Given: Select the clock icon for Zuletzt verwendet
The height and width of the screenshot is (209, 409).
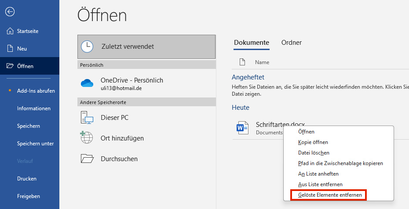Looking at the screenshot, I should coord(87,47).
